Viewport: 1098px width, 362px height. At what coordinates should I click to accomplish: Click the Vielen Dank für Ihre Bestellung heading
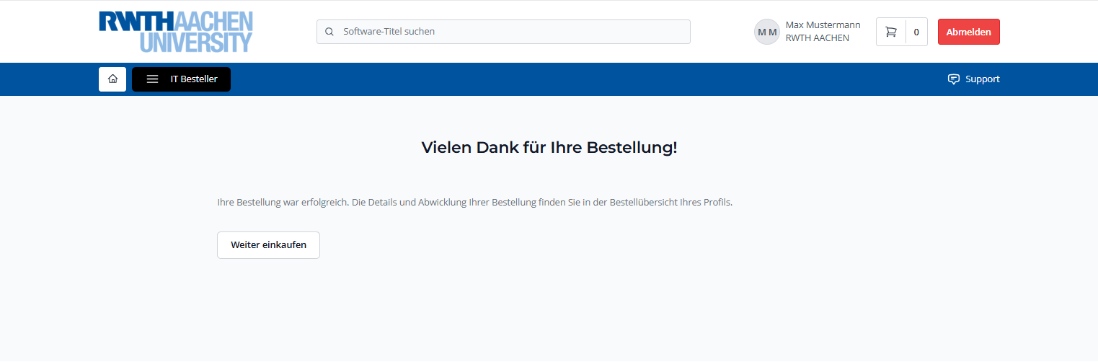pyautogui.click(x=549, y=148)
